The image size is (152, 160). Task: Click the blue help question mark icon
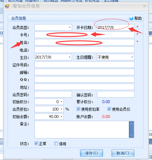pos(131,18)
